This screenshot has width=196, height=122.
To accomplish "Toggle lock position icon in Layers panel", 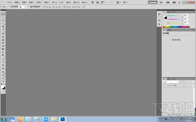I will pyautogui.click(x=173, y=85).
